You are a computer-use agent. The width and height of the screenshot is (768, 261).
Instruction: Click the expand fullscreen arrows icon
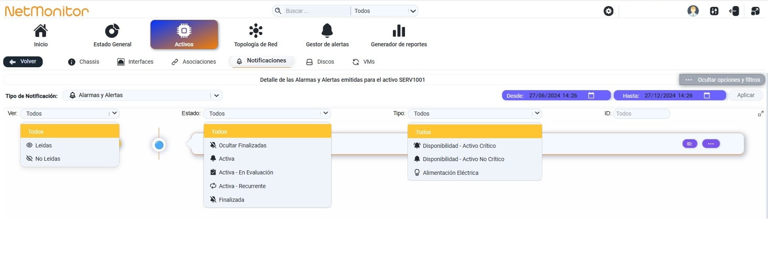pos(761,114)
